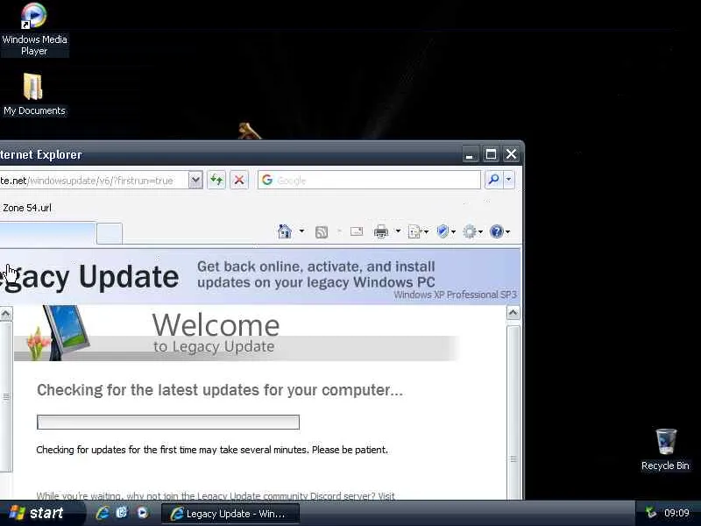Click the magnifier Search button
The image size is (701, 526).
(493, 180)
